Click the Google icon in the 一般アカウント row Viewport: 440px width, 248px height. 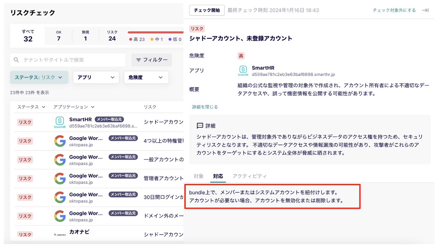(x=60, y=160)
